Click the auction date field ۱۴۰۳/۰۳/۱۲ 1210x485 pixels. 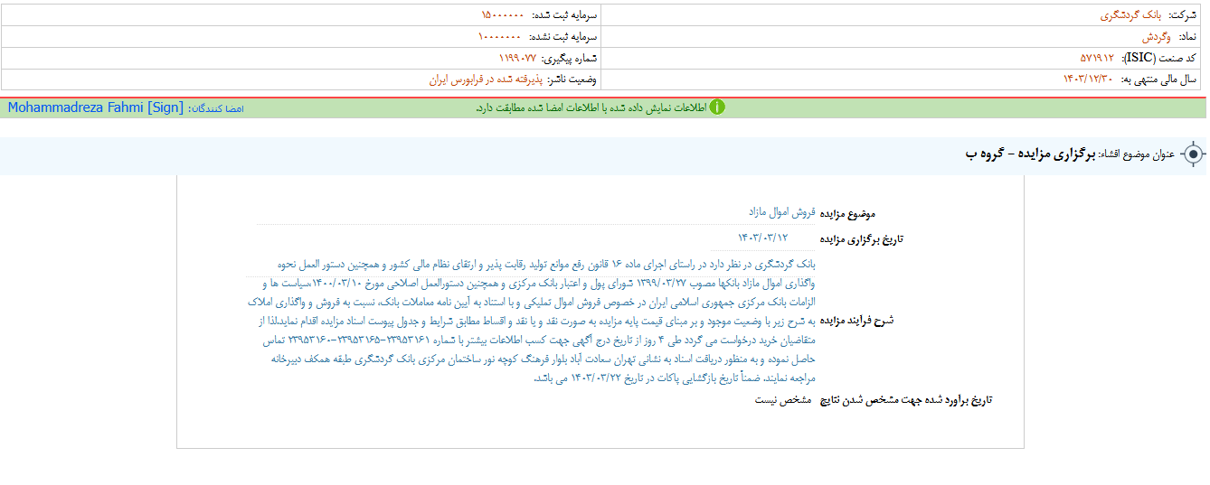coord(763,238)
